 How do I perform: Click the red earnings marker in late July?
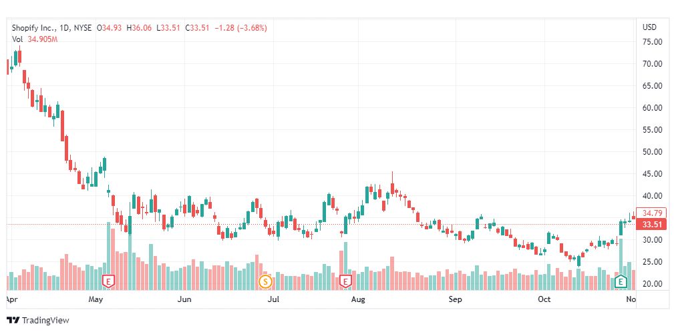click(x=345, y=282)
